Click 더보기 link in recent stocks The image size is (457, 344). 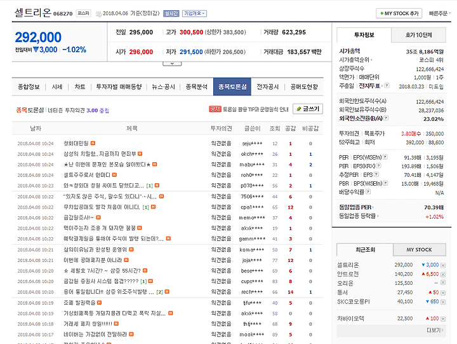pyautogui.click(x=434, y=330)
